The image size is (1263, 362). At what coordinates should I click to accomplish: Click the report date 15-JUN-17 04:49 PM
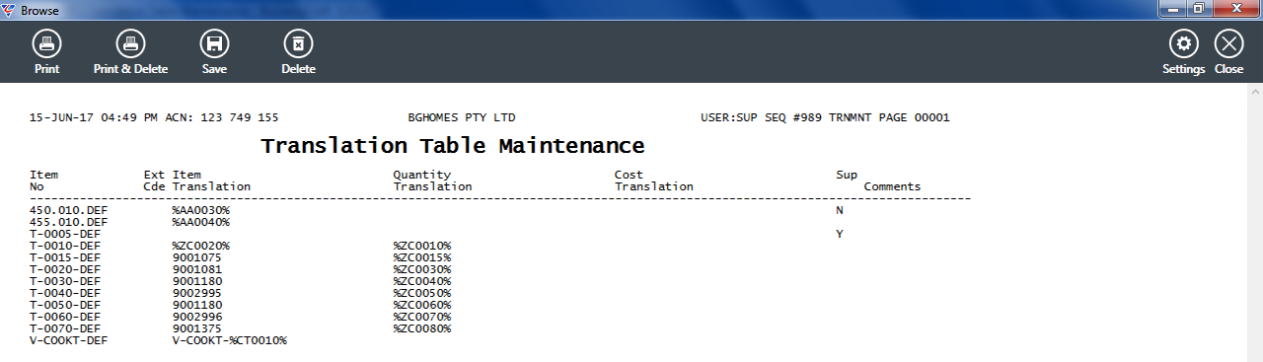pos(94,117)
